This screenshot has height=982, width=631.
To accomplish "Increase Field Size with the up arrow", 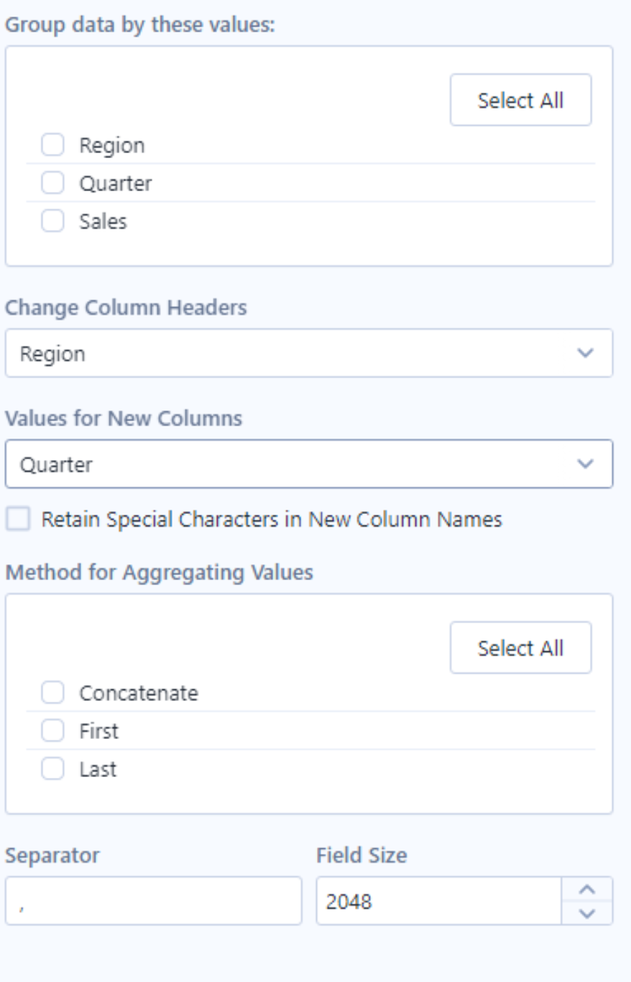I will click(587, 889).
